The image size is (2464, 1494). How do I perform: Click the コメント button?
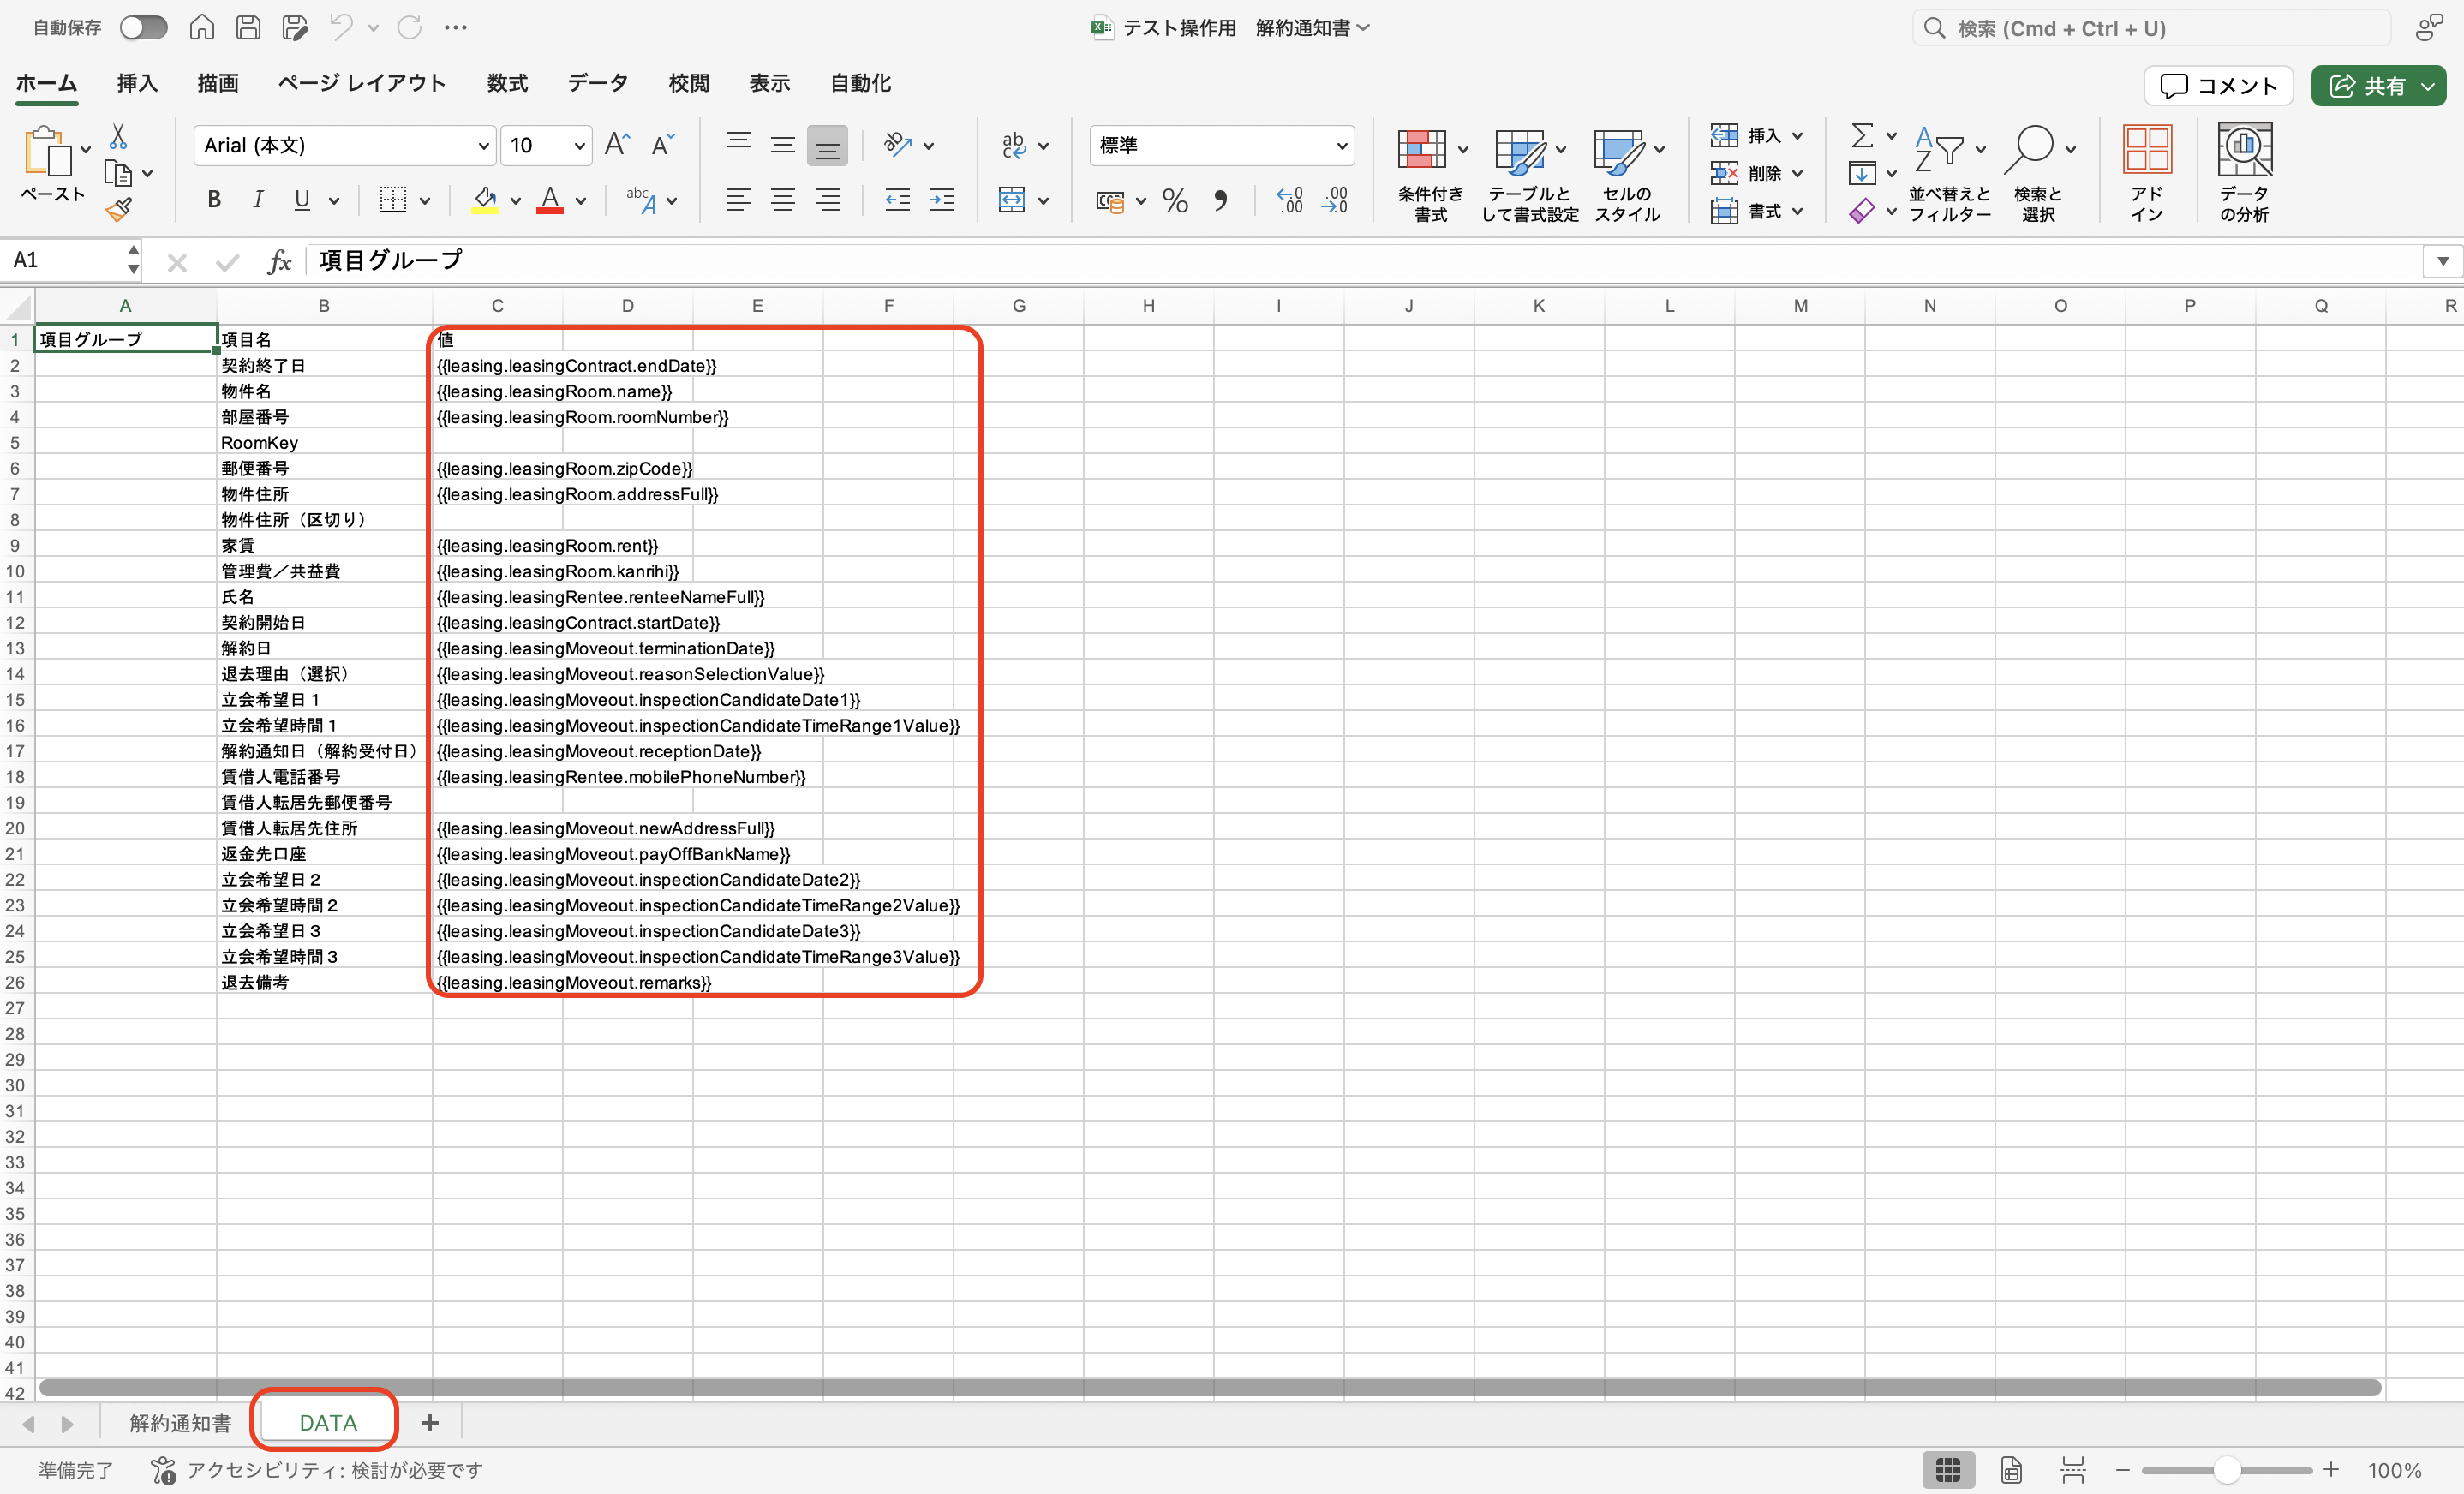pos(2218,86)
